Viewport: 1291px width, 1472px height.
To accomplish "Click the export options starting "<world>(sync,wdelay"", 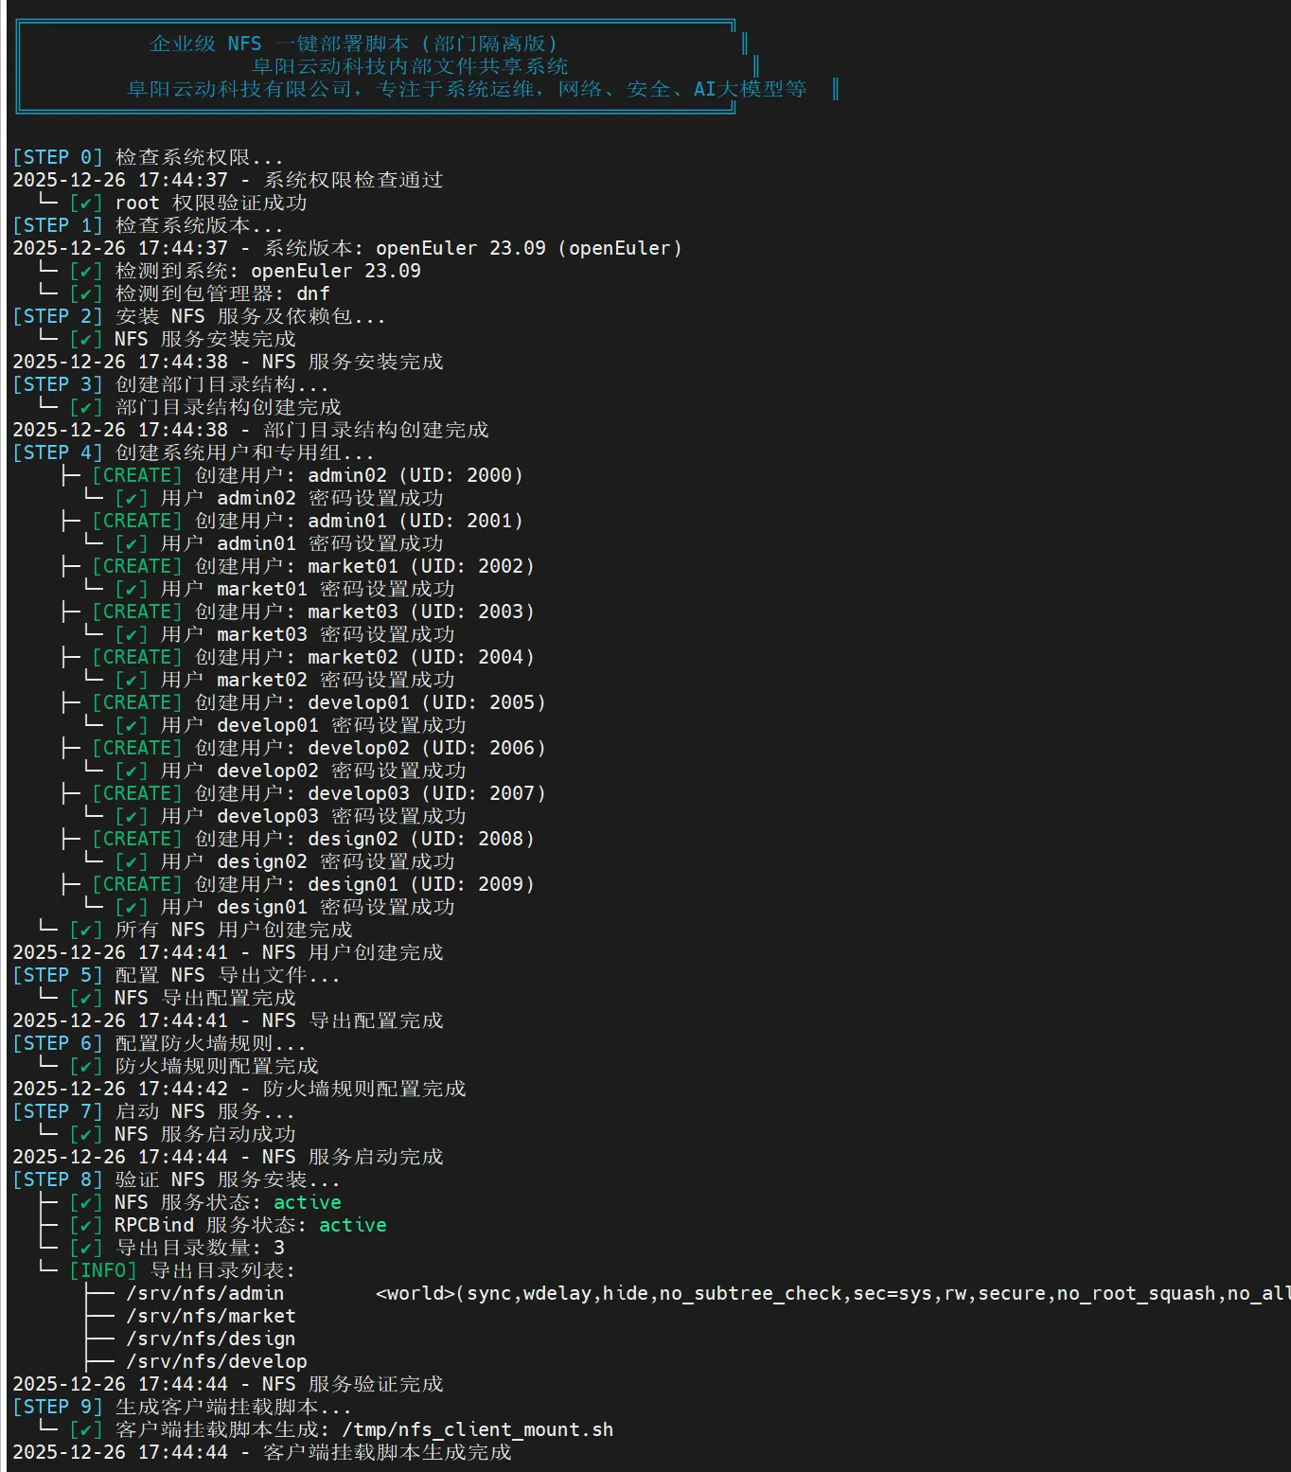I will coord(833,1293).
